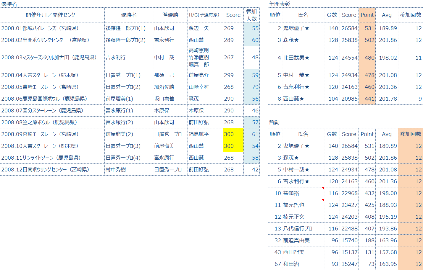The width and height of the screenshot is (423, 270).
Task: Click the yellow 300 score for 2008.09
Action: click(x=233, y=134)
